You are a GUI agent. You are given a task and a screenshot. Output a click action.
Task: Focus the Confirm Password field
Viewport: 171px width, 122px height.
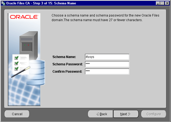[x=107, y=72]
